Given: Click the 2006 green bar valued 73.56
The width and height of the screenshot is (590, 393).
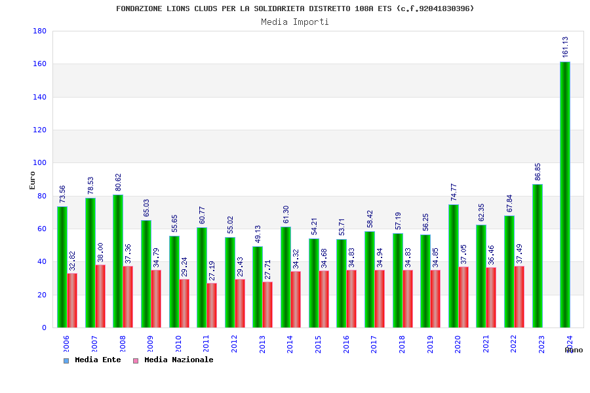Looking at the screenshot, I should click(x=62, y=267).
